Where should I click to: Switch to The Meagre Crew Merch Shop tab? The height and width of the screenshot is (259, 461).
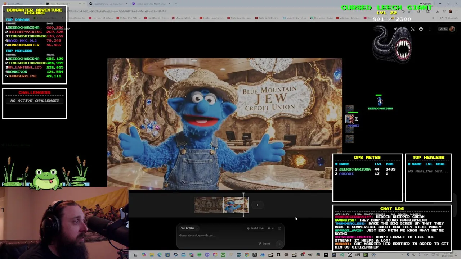tap(151, 4)
